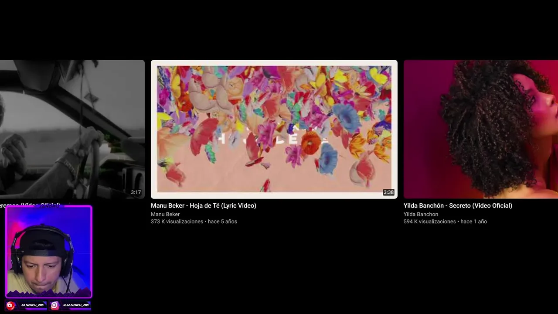558x314 pixels.
Task: Open the black-and-white car video thumbnail
Action: 72,129
